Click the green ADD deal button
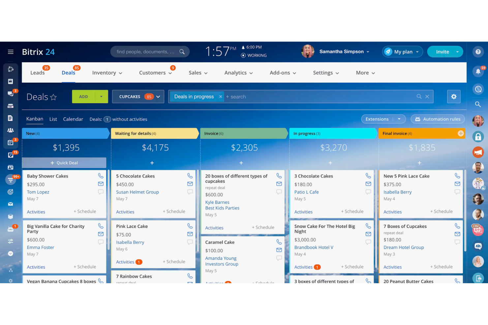This screenshot has width=488, height=325. (84, 96)
